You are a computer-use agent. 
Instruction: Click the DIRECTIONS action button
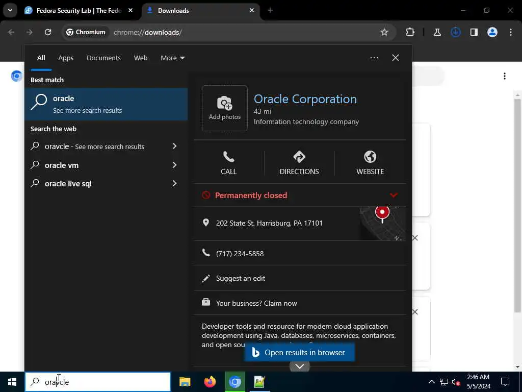(299, 163)
